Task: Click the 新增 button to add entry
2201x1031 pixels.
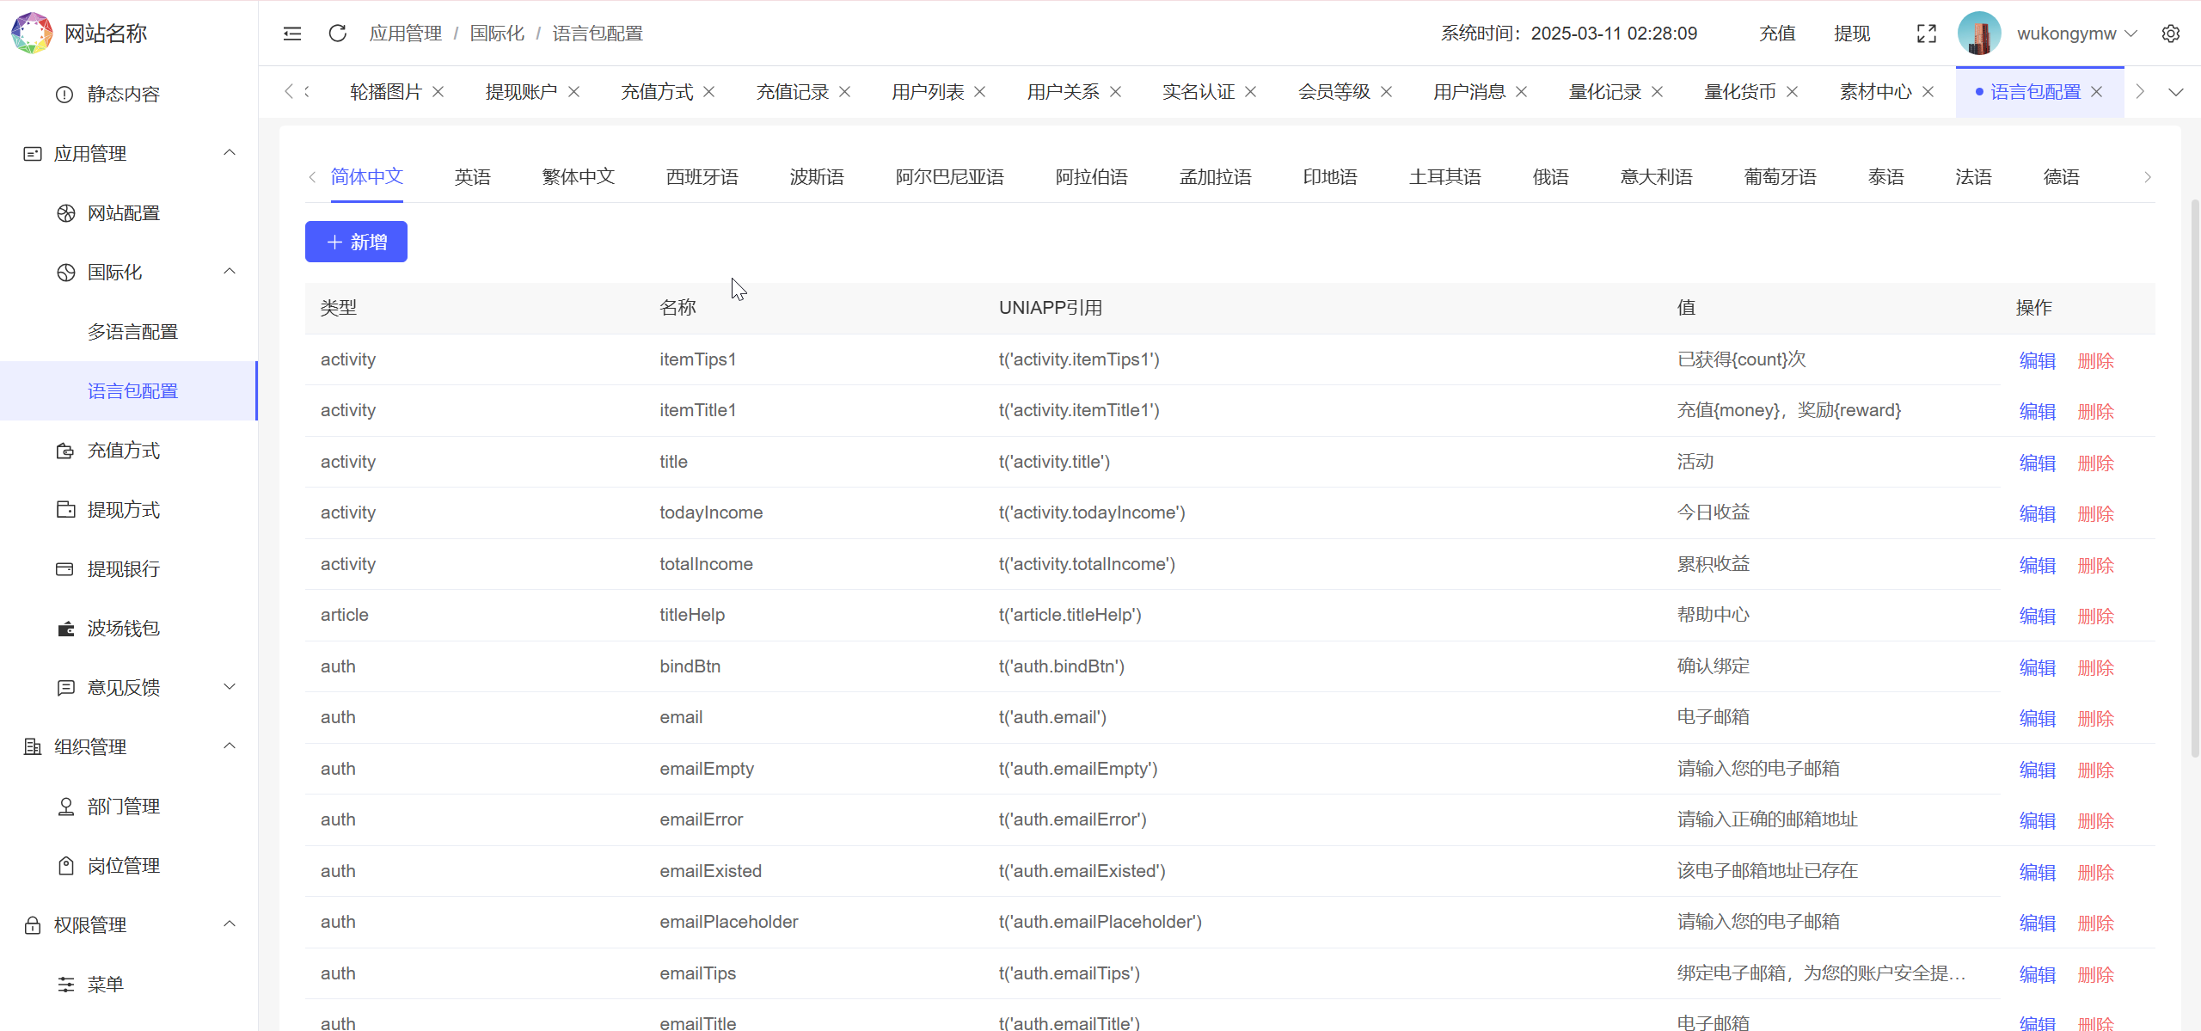Action: (x=355, y=242)
